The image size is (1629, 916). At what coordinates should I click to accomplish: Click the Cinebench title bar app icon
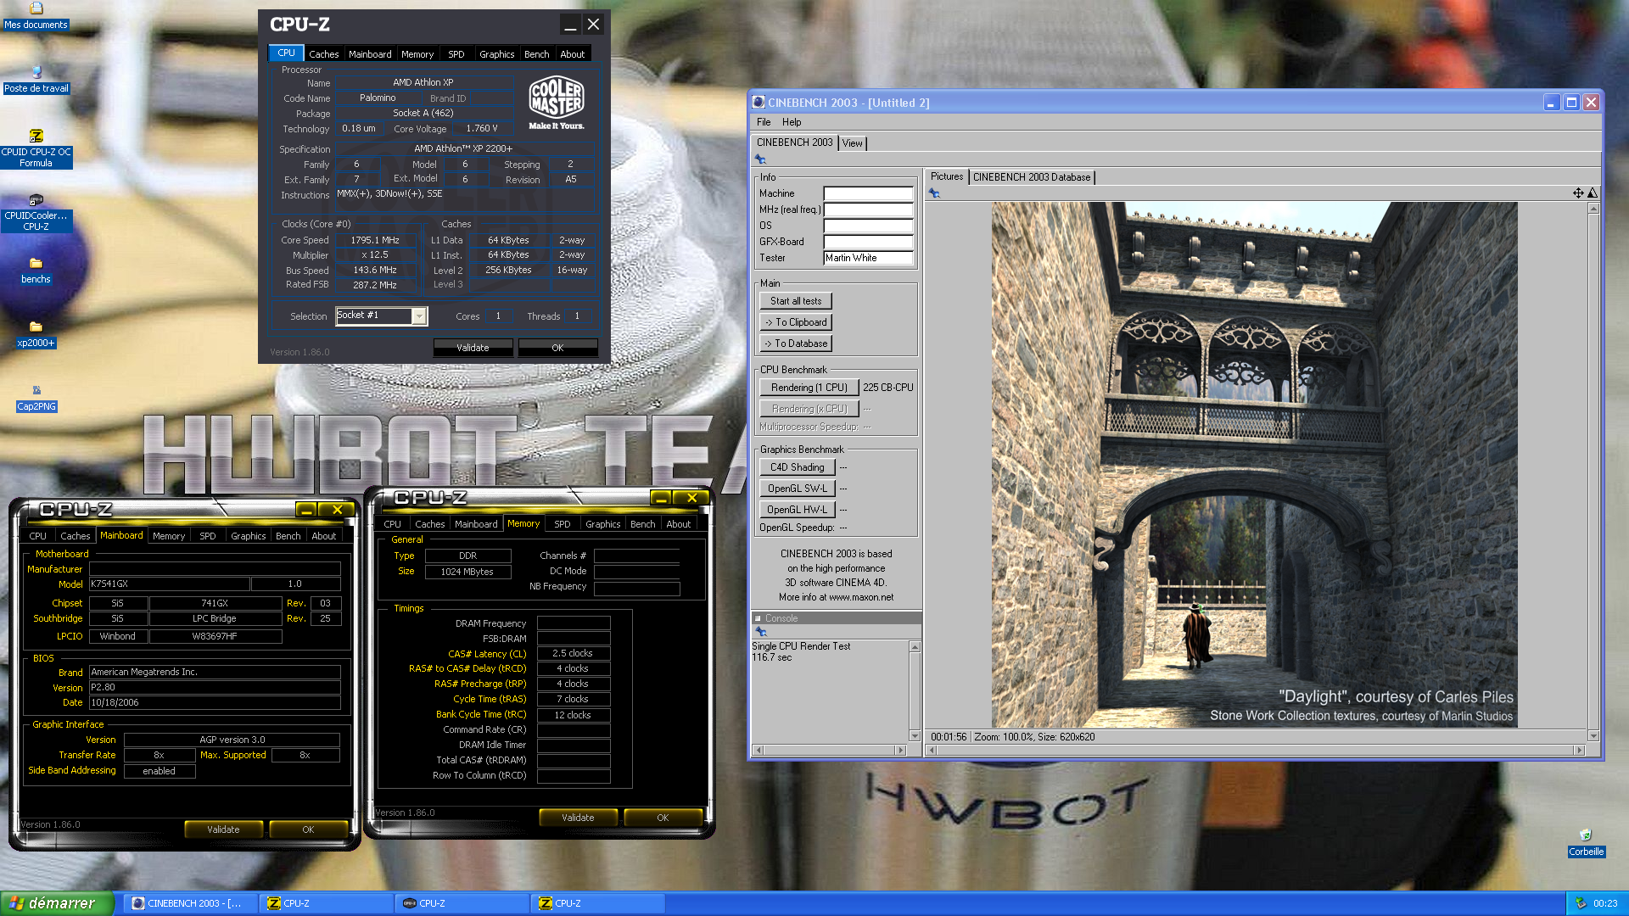(x=759, y=102)
